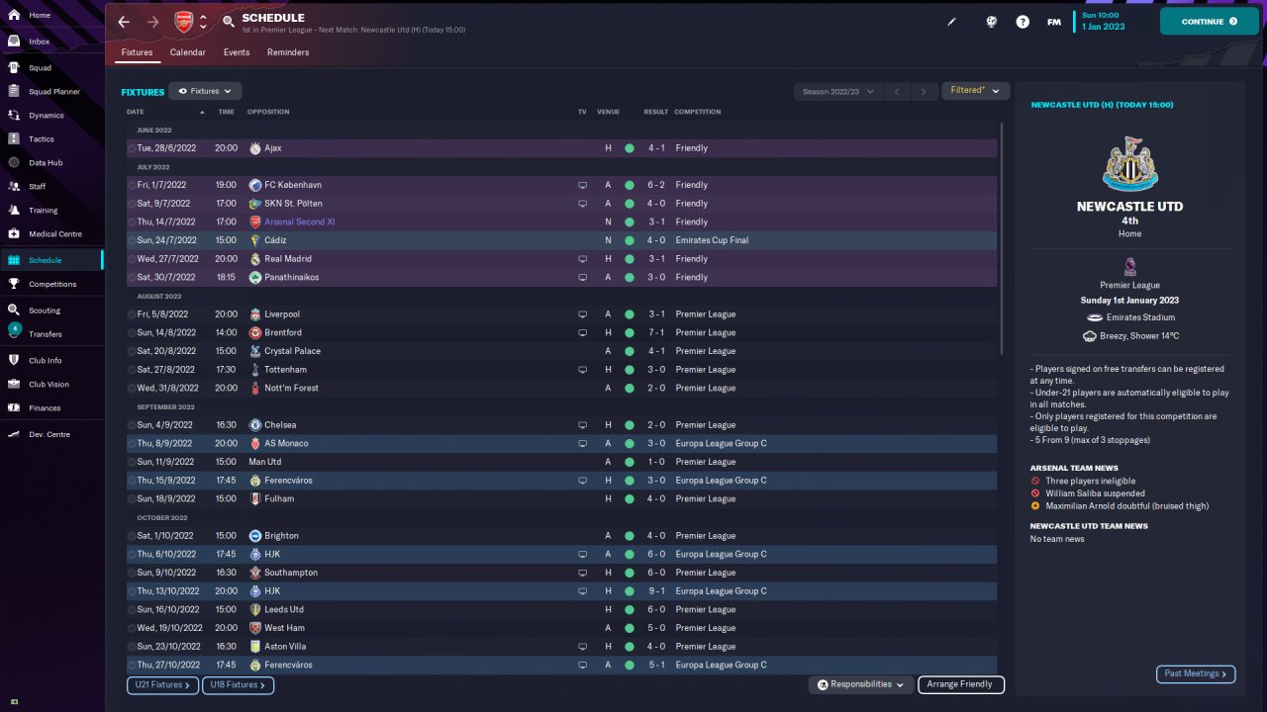Click the Data Hub icon

tap(14, 163)
